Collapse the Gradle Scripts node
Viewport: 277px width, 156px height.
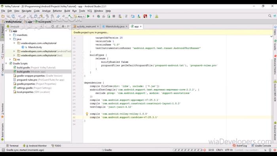point(6,63)
